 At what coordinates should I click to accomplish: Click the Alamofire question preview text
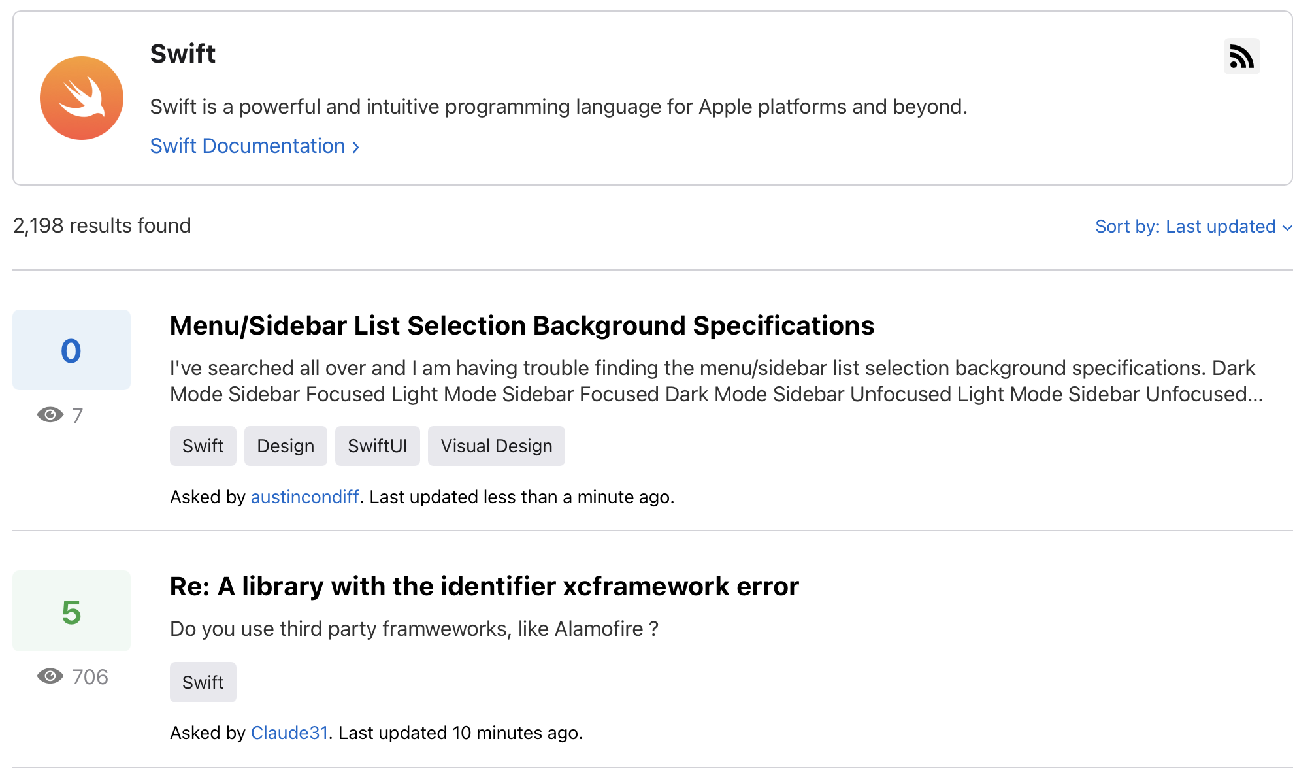pyautogui.click(x=414, y=629)
